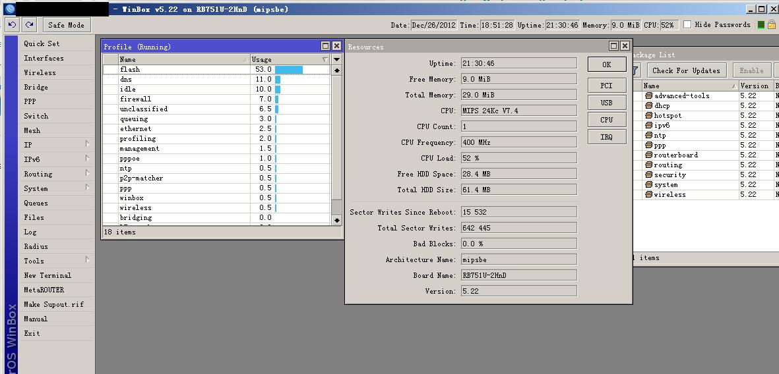Viewport: 779px width, 374px height.
Task: Select routing package icon
Action: (648, 165)
